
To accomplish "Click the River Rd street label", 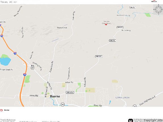I will 98,105.
